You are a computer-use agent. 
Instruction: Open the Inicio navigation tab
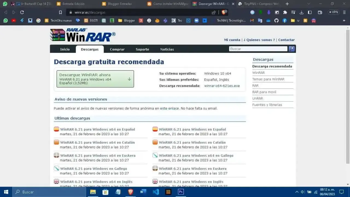[x=65, y=49]
